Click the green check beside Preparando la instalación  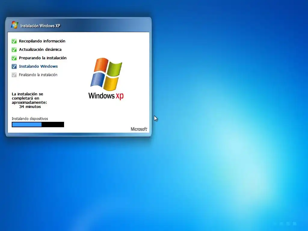pos(14,58)
